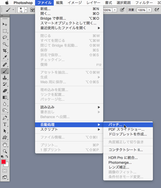Select the Zoom tool
This screenshot has width=161, height=188.
(5, 151)
